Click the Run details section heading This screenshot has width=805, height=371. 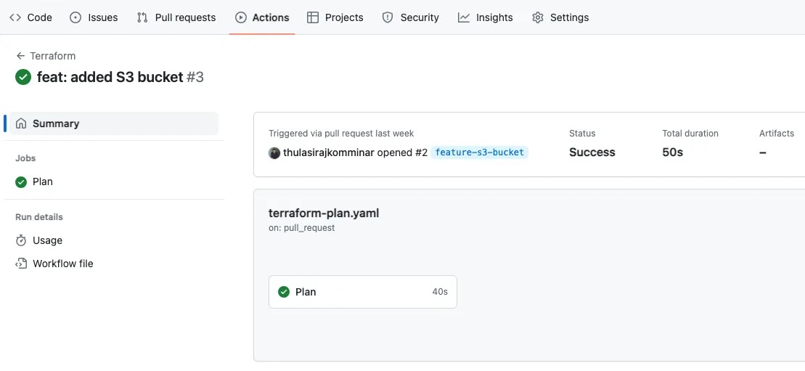click(39, 217)
